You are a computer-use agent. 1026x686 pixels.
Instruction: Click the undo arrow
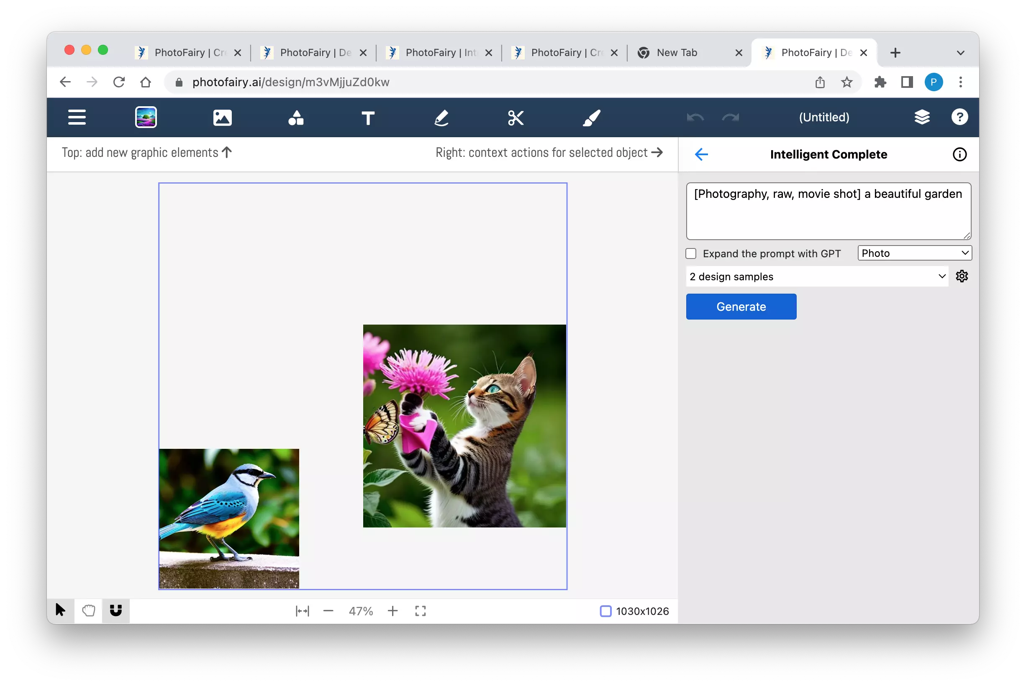(695, 117)
